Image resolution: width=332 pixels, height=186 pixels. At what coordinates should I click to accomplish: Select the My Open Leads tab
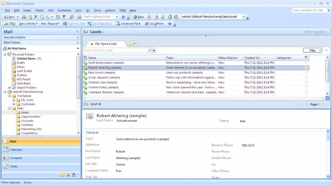tap(106, 44)
